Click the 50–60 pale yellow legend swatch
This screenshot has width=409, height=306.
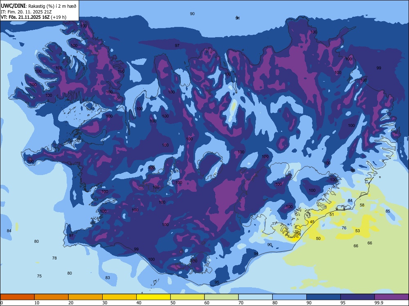point(187,297)
